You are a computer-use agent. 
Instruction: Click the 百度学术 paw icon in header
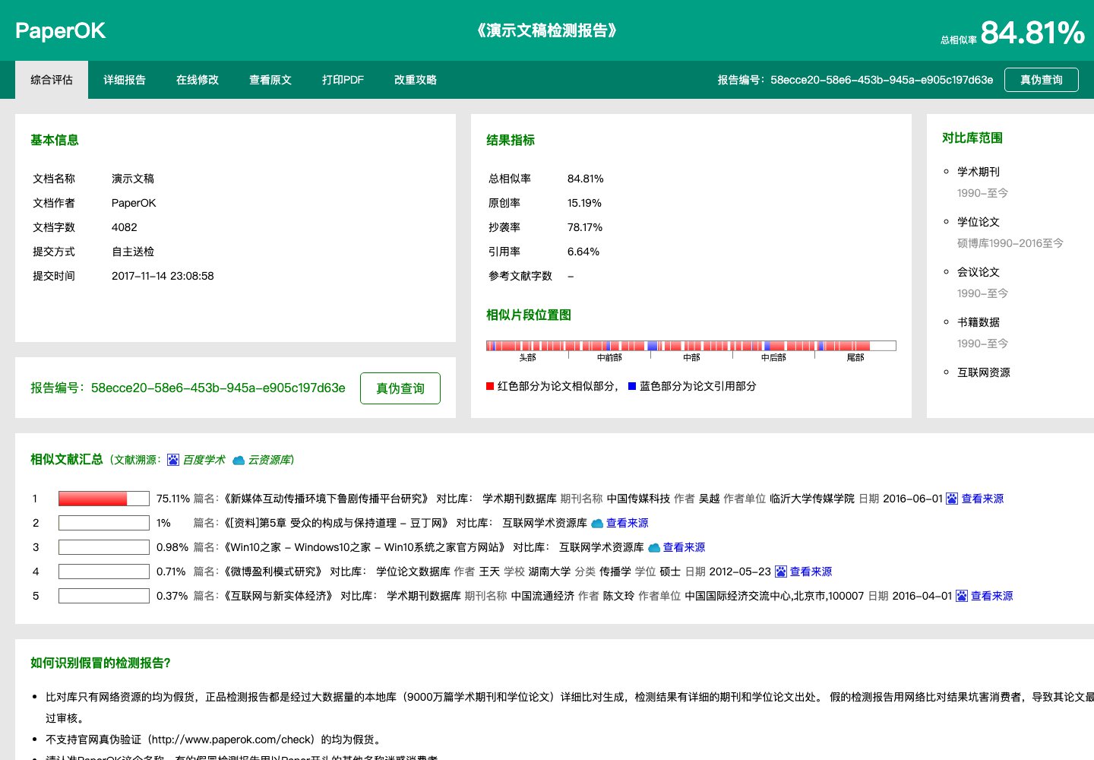click(x=173, y=460)
